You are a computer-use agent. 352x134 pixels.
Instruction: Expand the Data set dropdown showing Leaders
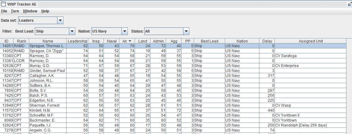point(60,20)
